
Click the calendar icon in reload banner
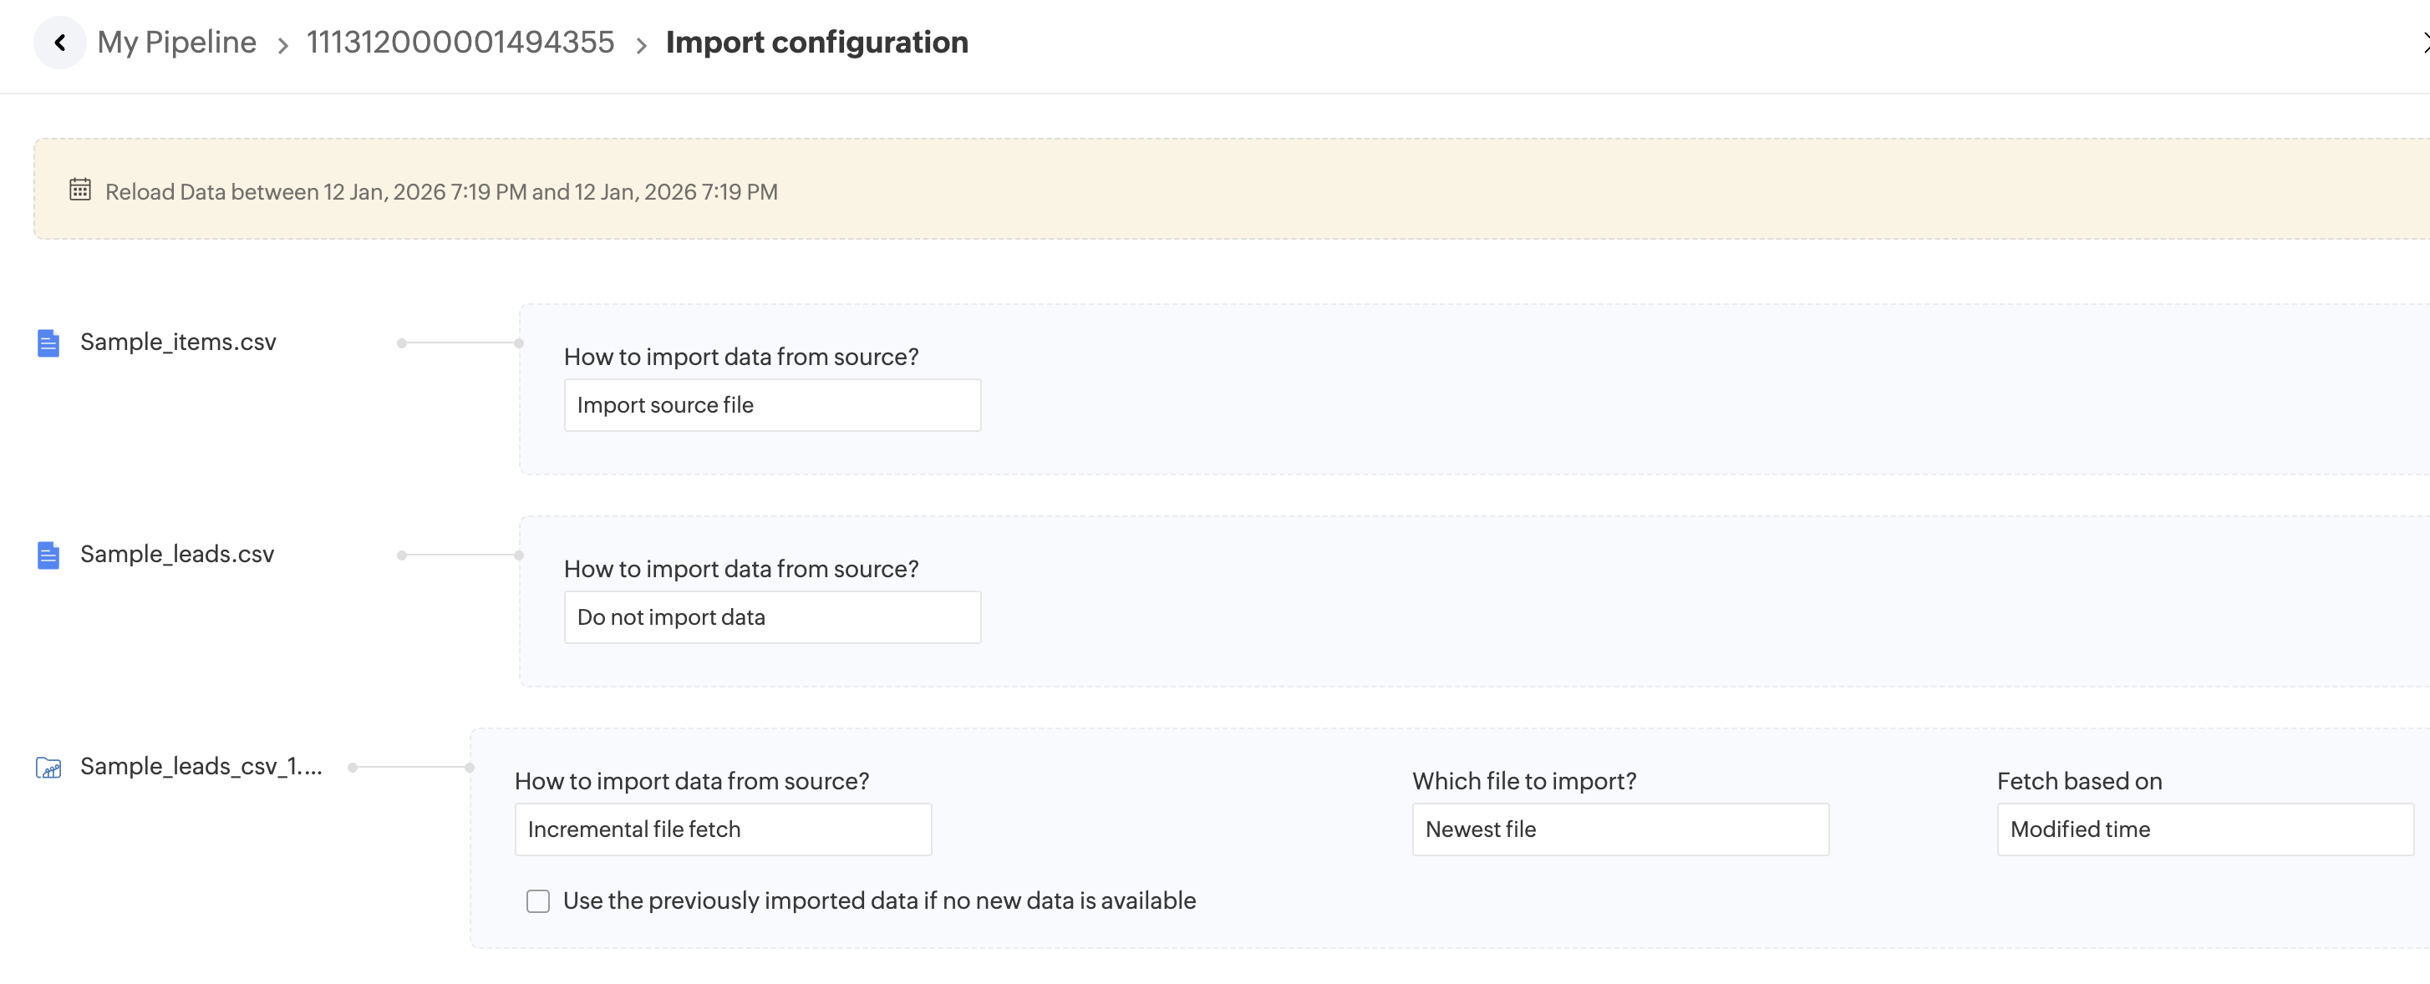coord(80,190)
